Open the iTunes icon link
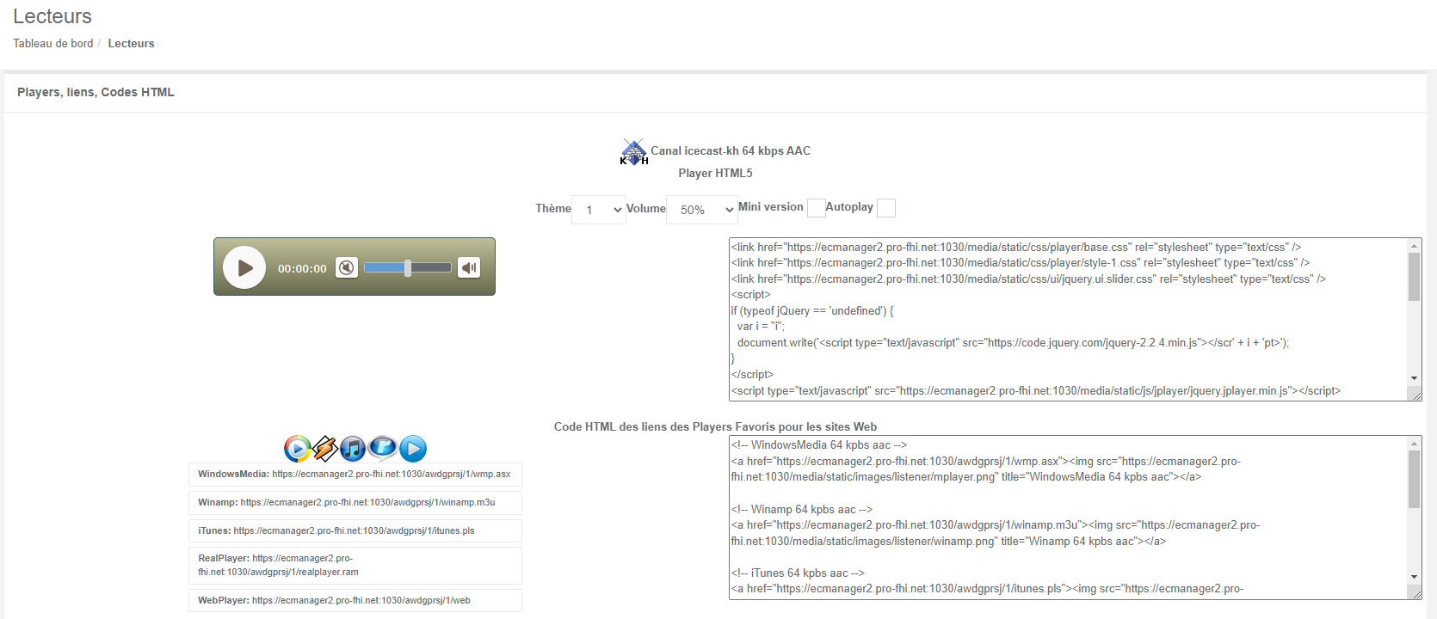Viewport: 1437px width, 619px height. click(353, 448)
